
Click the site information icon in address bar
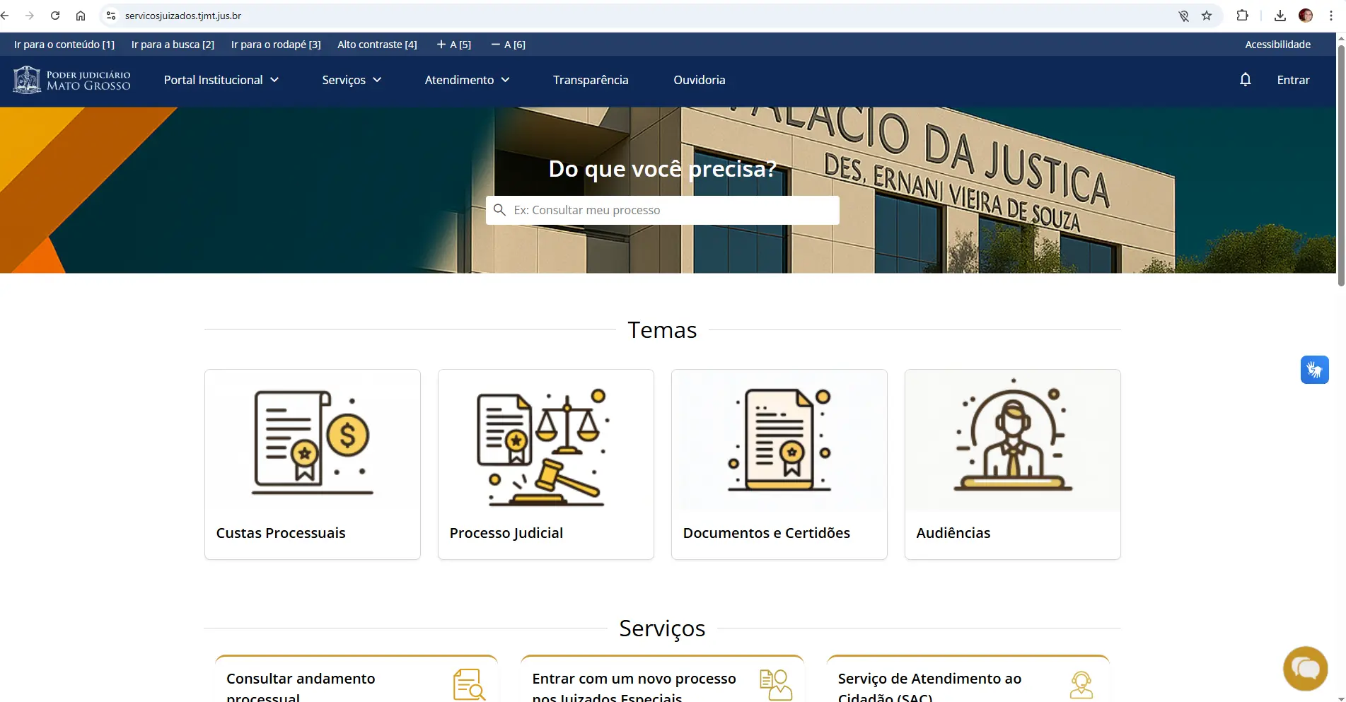click(x=111, y=16)
